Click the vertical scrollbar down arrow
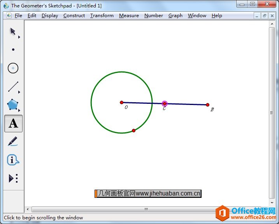 pos(272,203)
